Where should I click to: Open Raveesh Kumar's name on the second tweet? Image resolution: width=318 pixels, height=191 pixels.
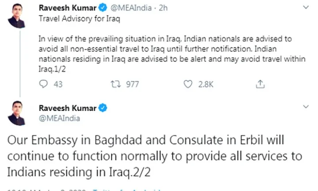tap(68, 108)
